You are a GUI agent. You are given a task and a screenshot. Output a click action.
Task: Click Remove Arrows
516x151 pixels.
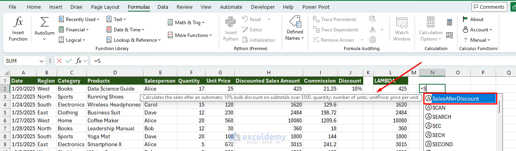pos(333,40)
